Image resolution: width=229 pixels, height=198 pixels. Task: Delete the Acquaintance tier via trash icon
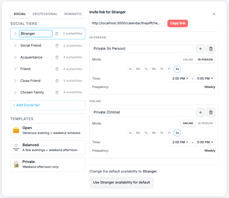point(57,57)
